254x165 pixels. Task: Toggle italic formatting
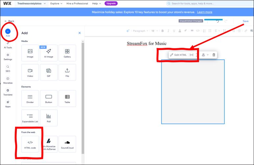point(168,31)
